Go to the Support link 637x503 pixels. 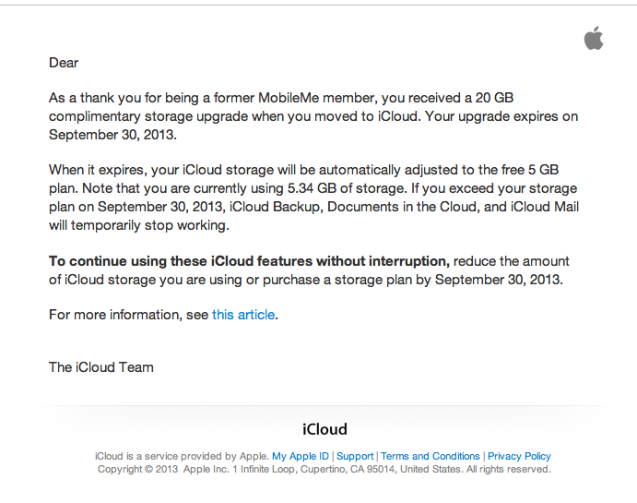pyautogui.click(x=355, y=456)
